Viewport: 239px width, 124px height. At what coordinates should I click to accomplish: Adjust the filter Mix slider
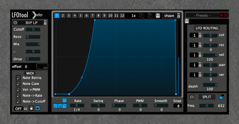[33, 44]
